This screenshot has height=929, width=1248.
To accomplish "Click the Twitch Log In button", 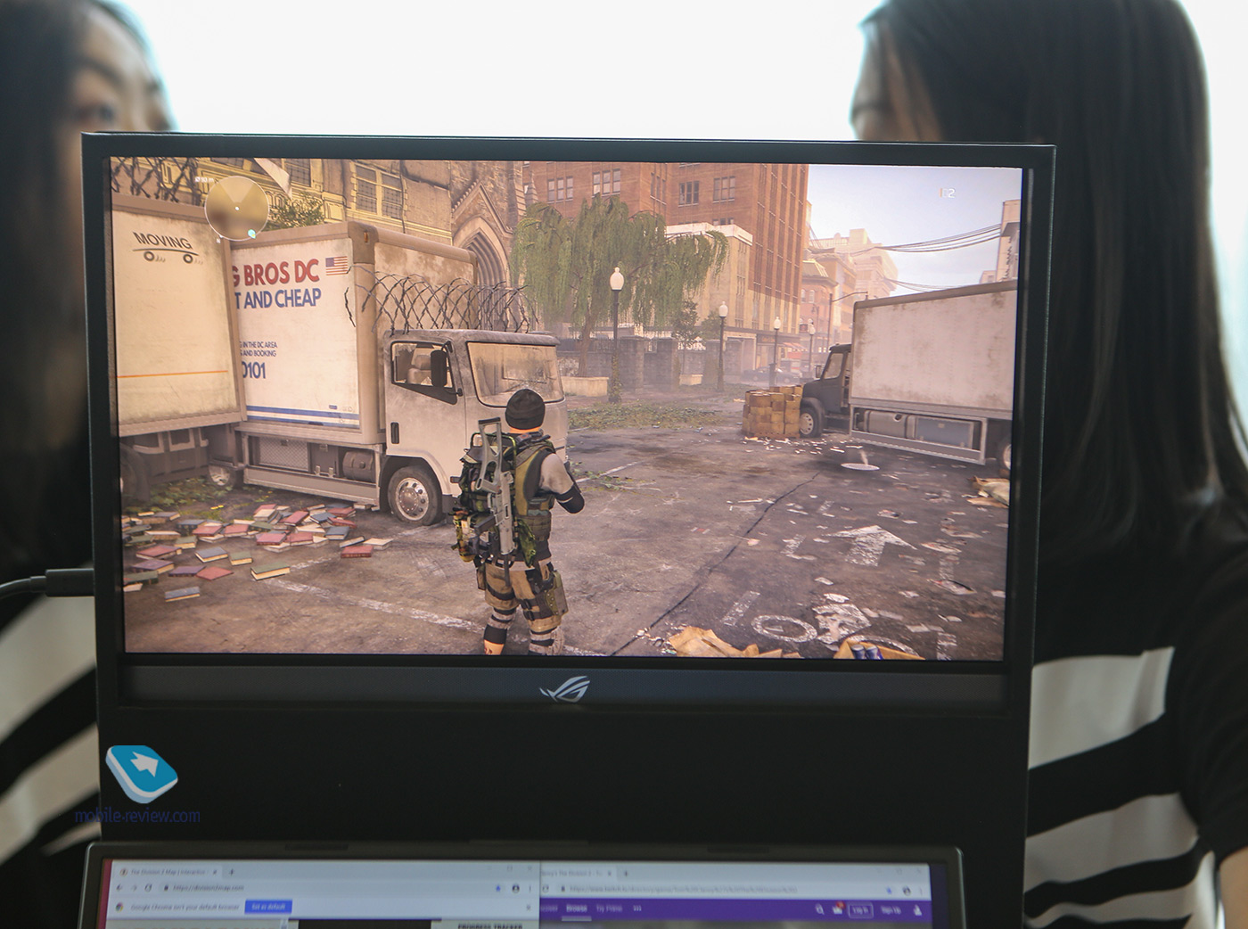I will pos(860,910).
